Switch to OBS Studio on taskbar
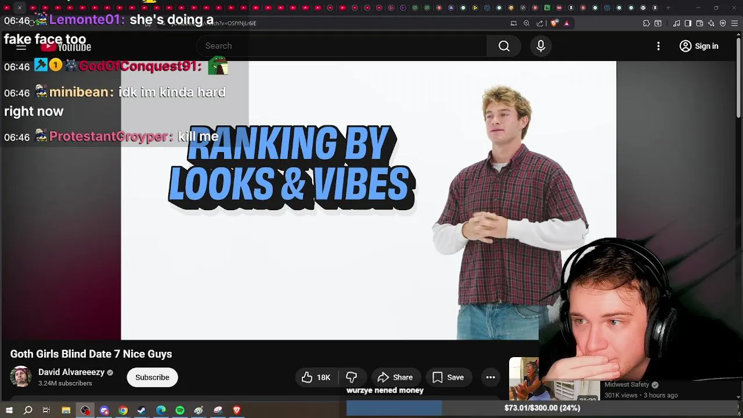 pos(85,410)
